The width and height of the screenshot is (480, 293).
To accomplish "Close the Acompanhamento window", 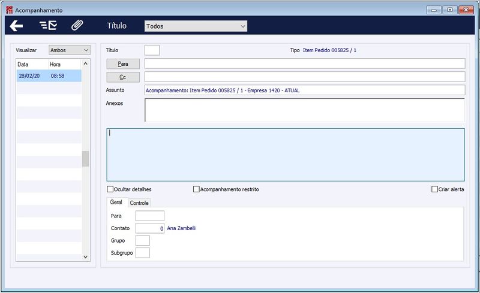I will [x=466, y=10].
